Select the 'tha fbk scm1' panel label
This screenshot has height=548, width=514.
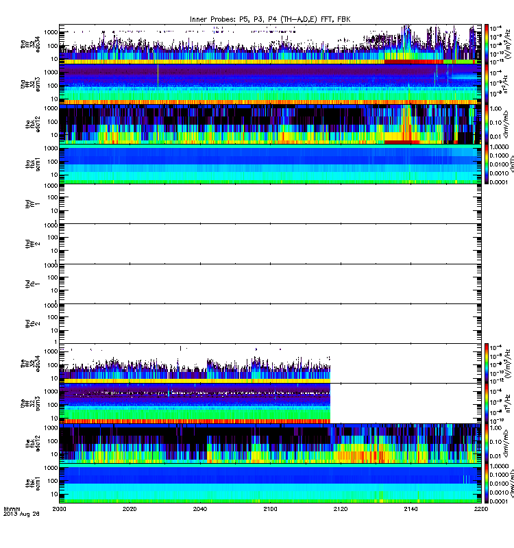point(33,164)
